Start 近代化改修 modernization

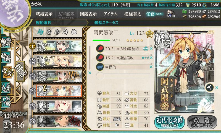170,122
